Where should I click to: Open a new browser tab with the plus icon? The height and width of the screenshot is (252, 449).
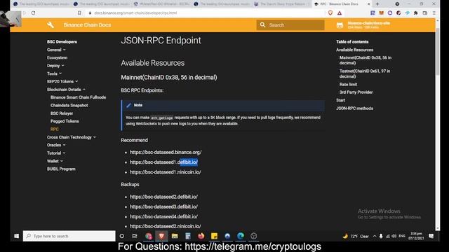[377, 4]
